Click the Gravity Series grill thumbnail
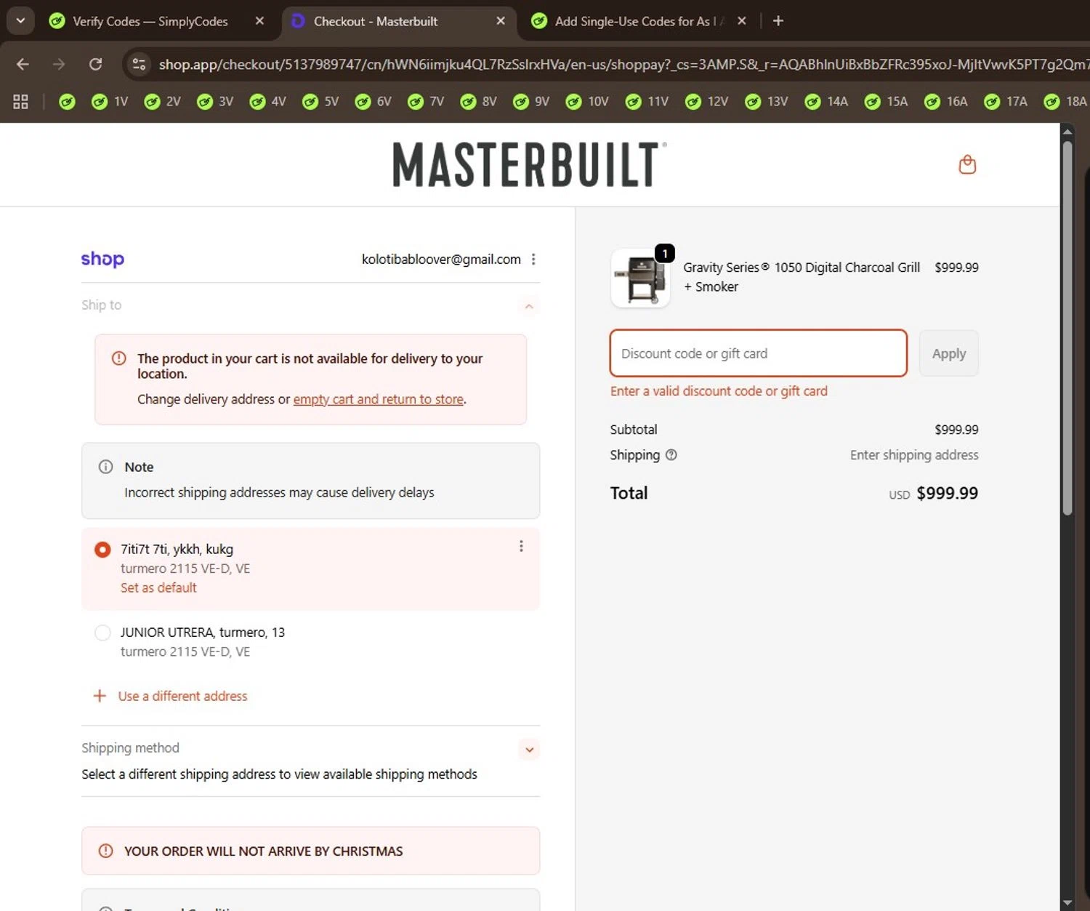This screenshot has height=911, width=1090. tap(640, 278)
